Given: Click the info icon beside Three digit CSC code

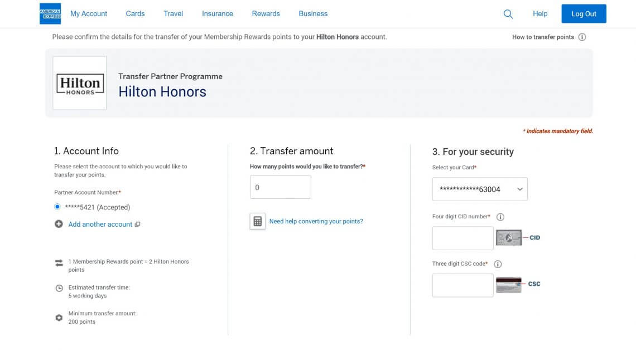Looking at the screenshot, I should [498, 264].
